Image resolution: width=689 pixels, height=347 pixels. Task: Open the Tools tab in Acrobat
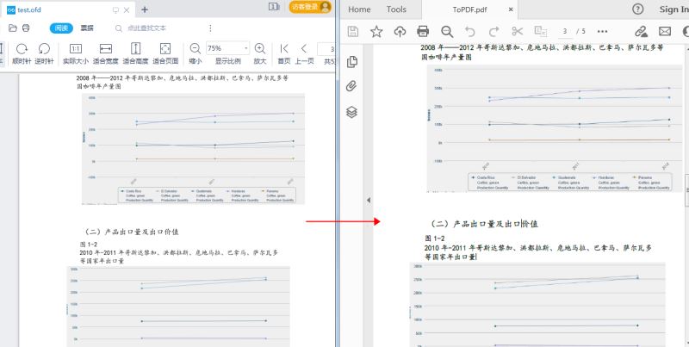(396, 9)
